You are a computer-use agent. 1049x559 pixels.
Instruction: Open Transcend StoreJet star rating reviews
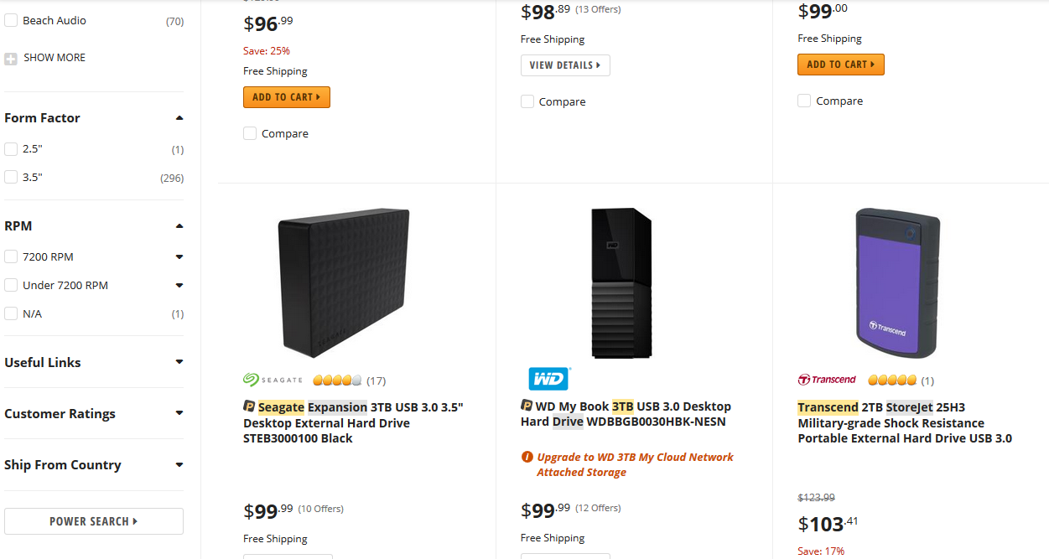(x=891, y=380)
